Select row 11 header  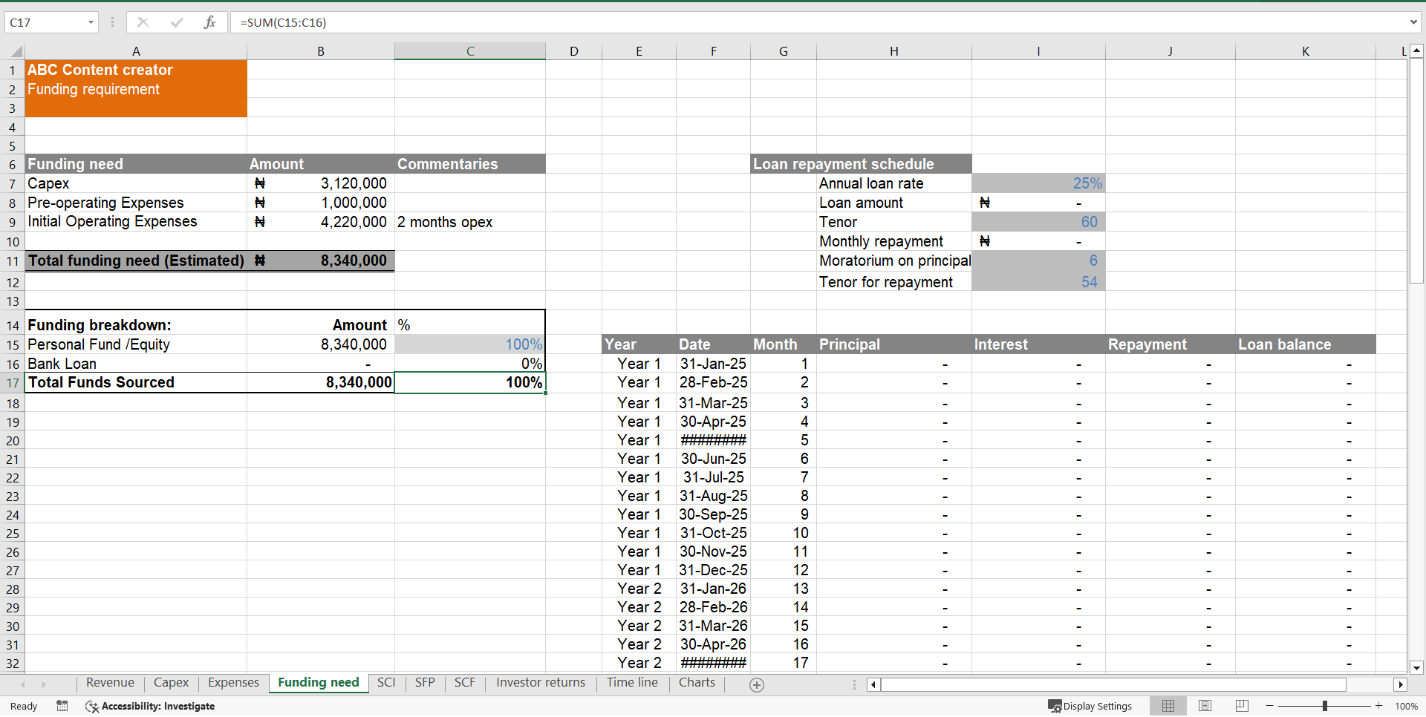[13, 261]
